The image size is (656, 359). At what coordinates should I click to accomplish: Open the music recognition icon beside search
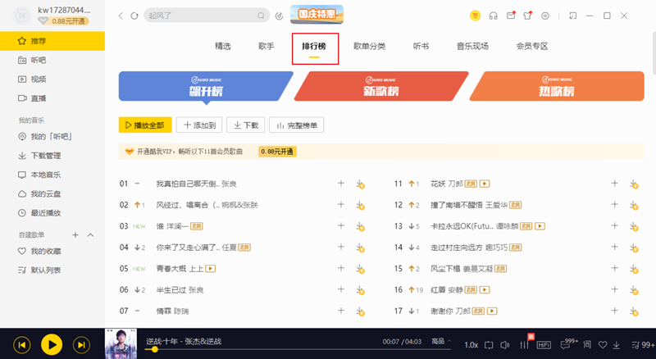coord(280,16)
